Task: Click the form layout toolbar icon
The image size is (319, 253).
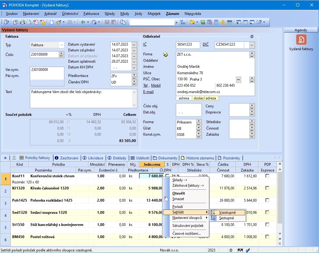Action: pos(245,22)
